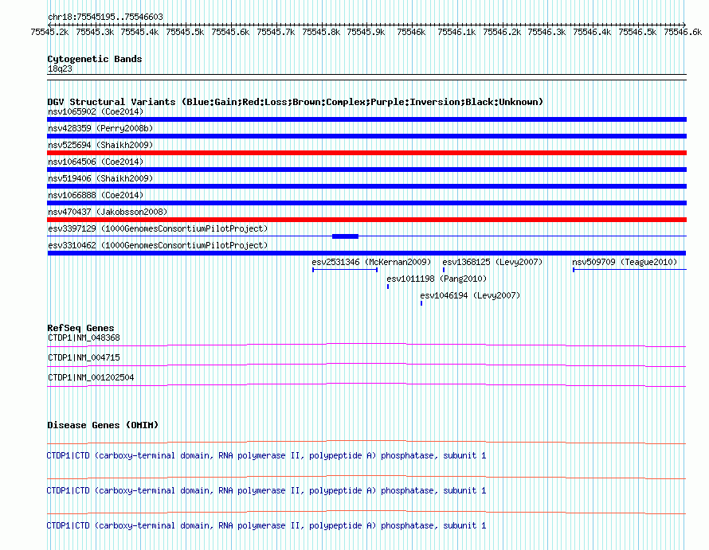This screenshot has height=550, width=709.
Task: Select the Disease Genes (OMIM) heading
Action: [x=103, y=425]
